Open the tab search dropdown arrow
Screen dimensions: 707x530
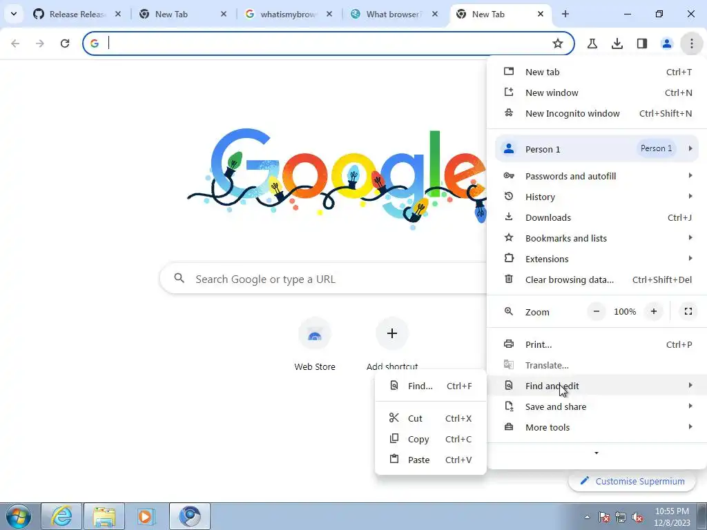(14, 14)
